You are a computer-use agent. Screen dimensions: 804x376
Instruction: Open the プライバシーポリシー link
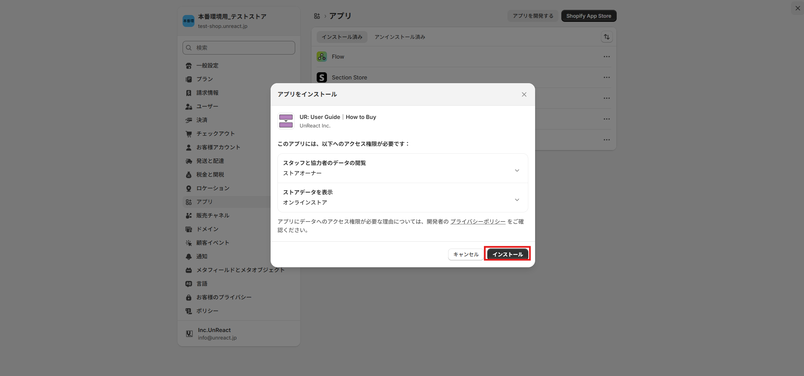(x=478, y=221)
